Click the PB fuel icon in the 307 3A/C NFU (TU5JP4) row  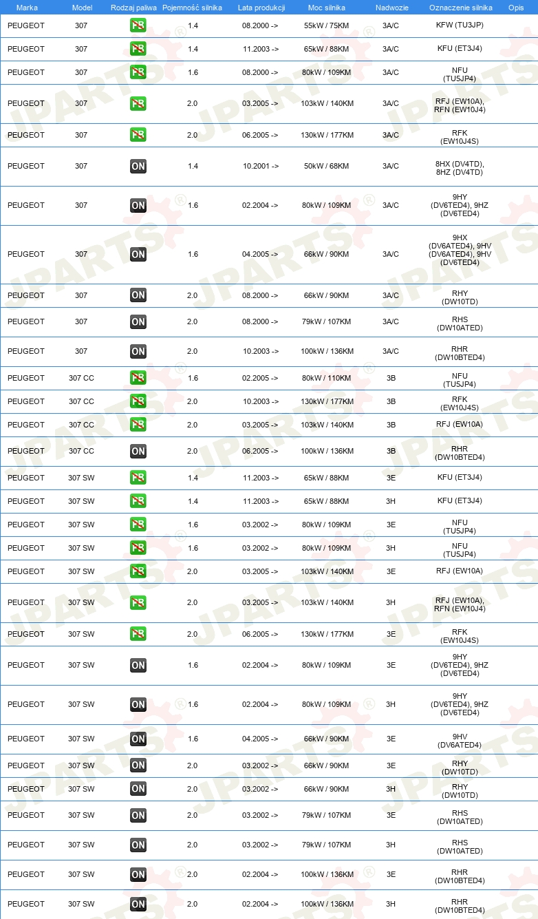(x=138, y=72)
